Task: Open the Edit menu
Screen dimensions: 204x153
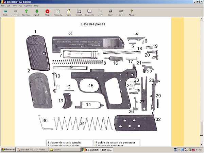Action: pyautogui.click(x=8, y=5)
